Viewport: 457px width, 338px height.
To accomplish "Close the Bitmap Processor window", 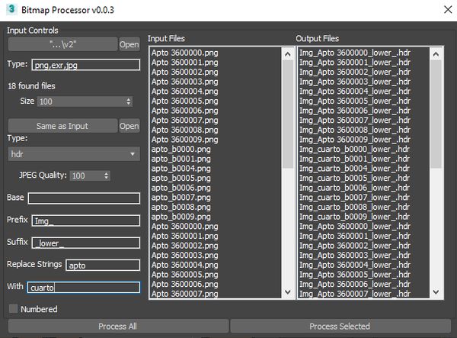I will pos(448,10).
